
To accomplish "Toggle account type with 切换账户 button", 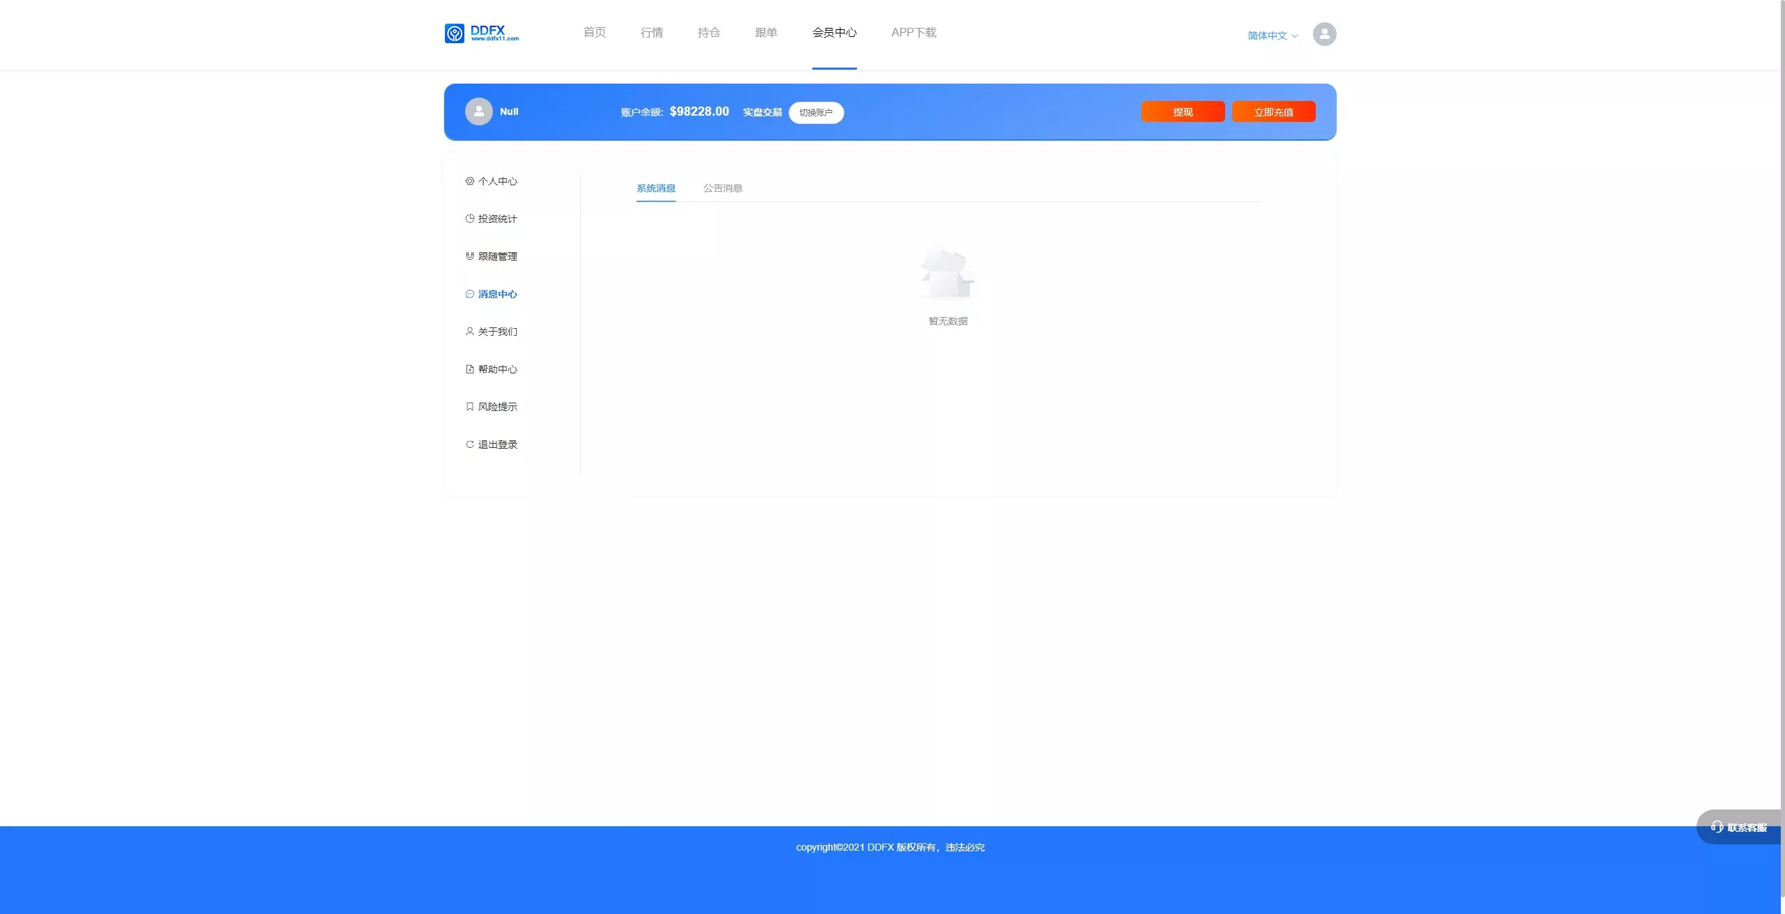I will (816, 112).
